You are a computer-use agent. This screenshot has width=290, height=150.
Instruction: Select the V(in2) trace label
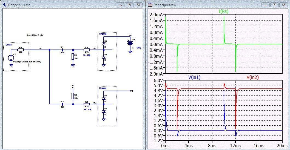tap(253, 77)
